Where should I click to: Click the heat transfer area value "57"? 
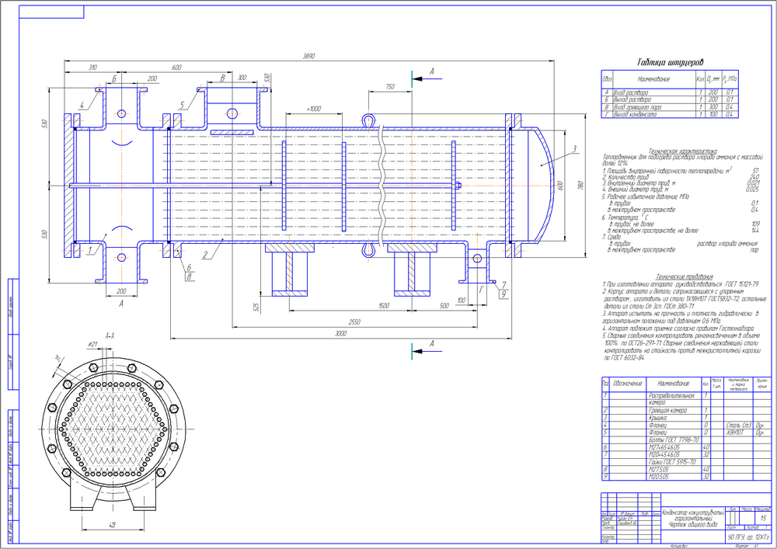[756, 171]
